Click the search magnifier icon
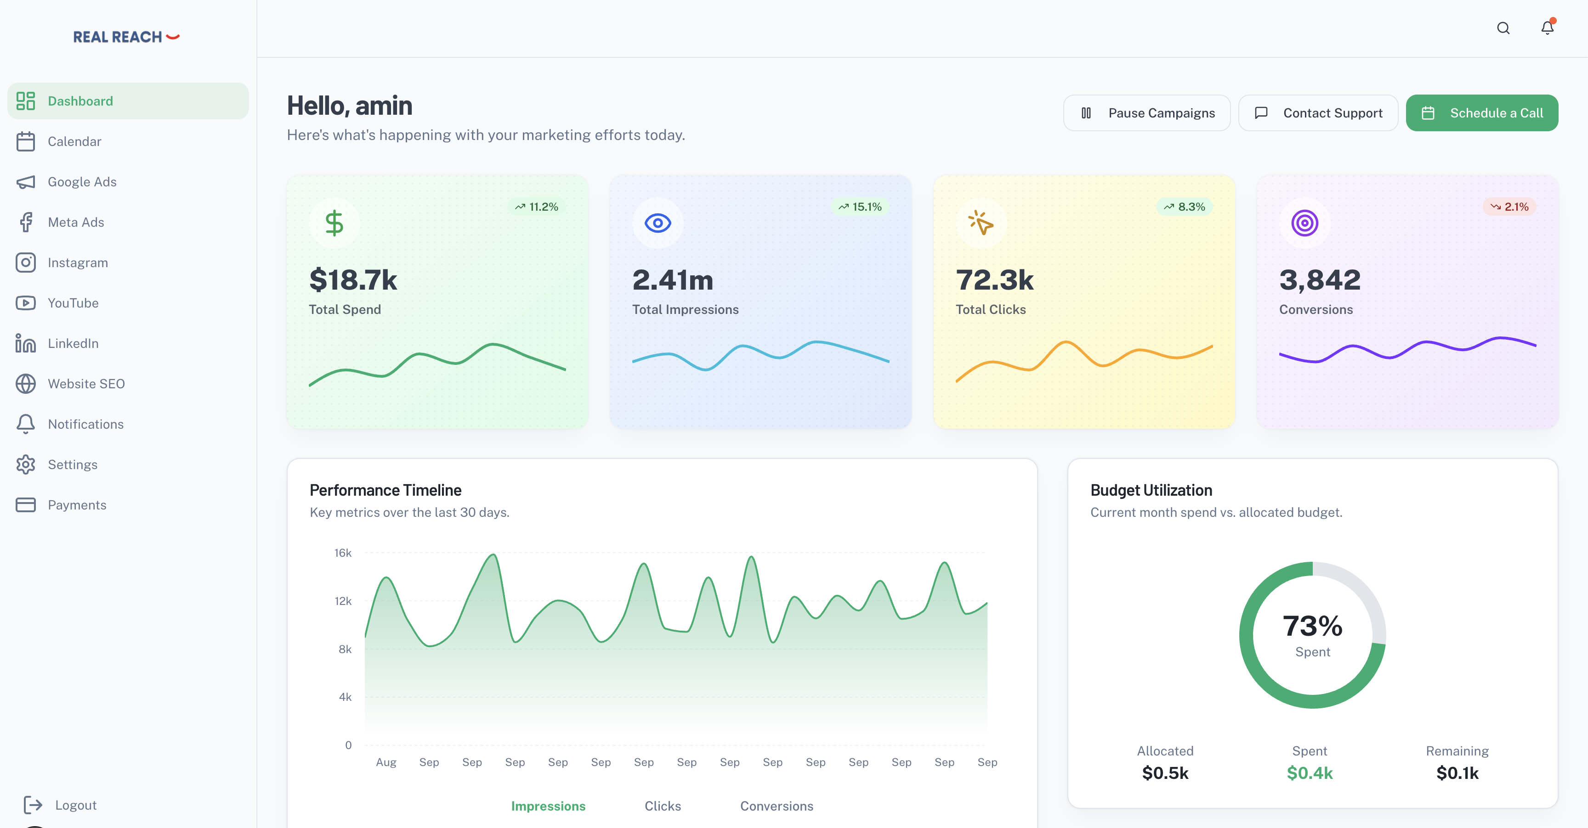The image size is (1588, 828). [1503, 28]
